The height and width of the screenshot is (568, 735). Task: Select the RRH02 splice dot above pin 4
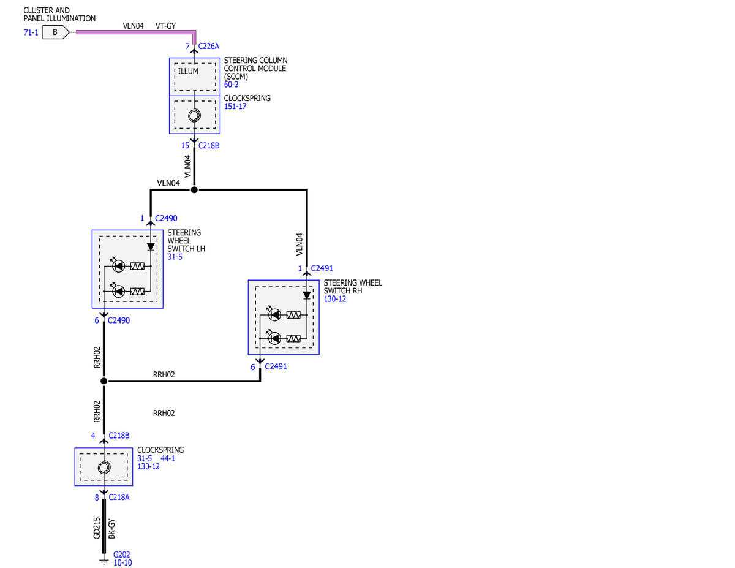[104, 381]
